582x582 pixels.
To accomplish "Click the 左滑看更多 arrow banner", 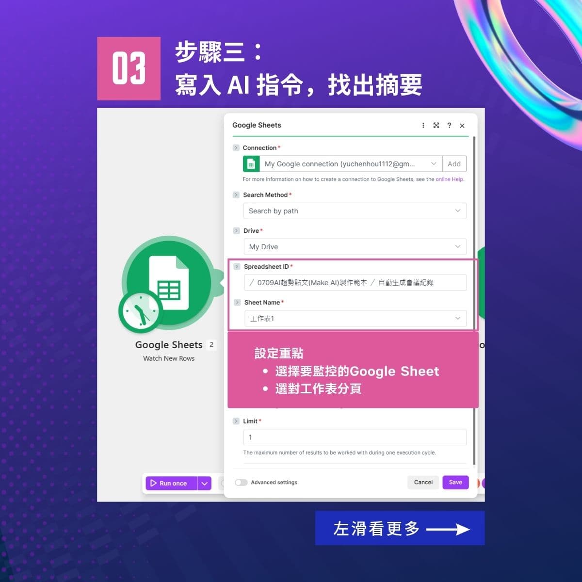I will pyautogui.click(x=400, y=528).
